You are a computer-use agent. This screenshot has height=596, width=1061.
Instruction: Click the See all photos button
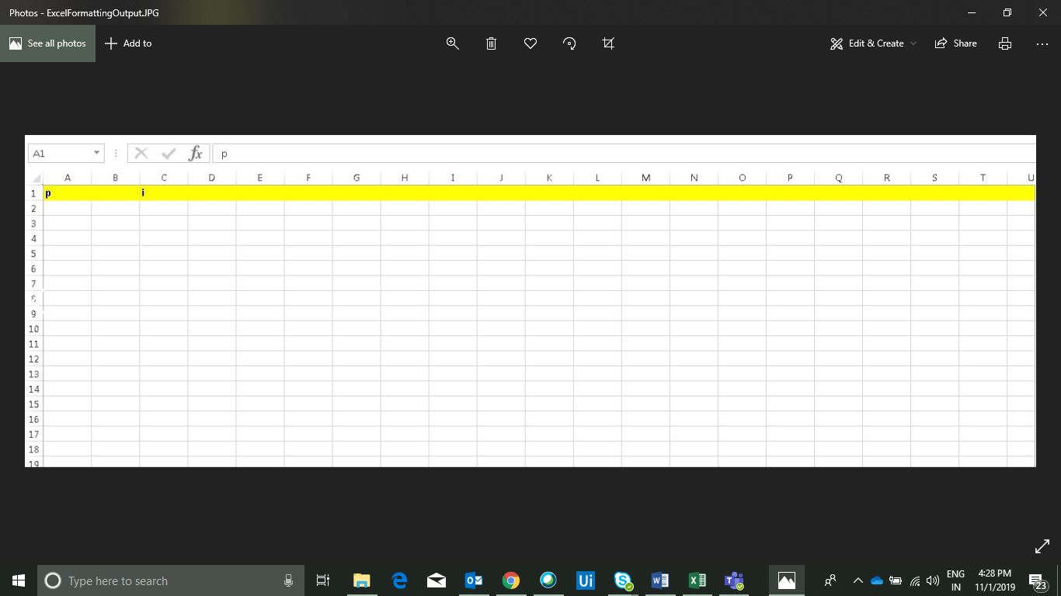pyautogui.click(x=47, y=43)
